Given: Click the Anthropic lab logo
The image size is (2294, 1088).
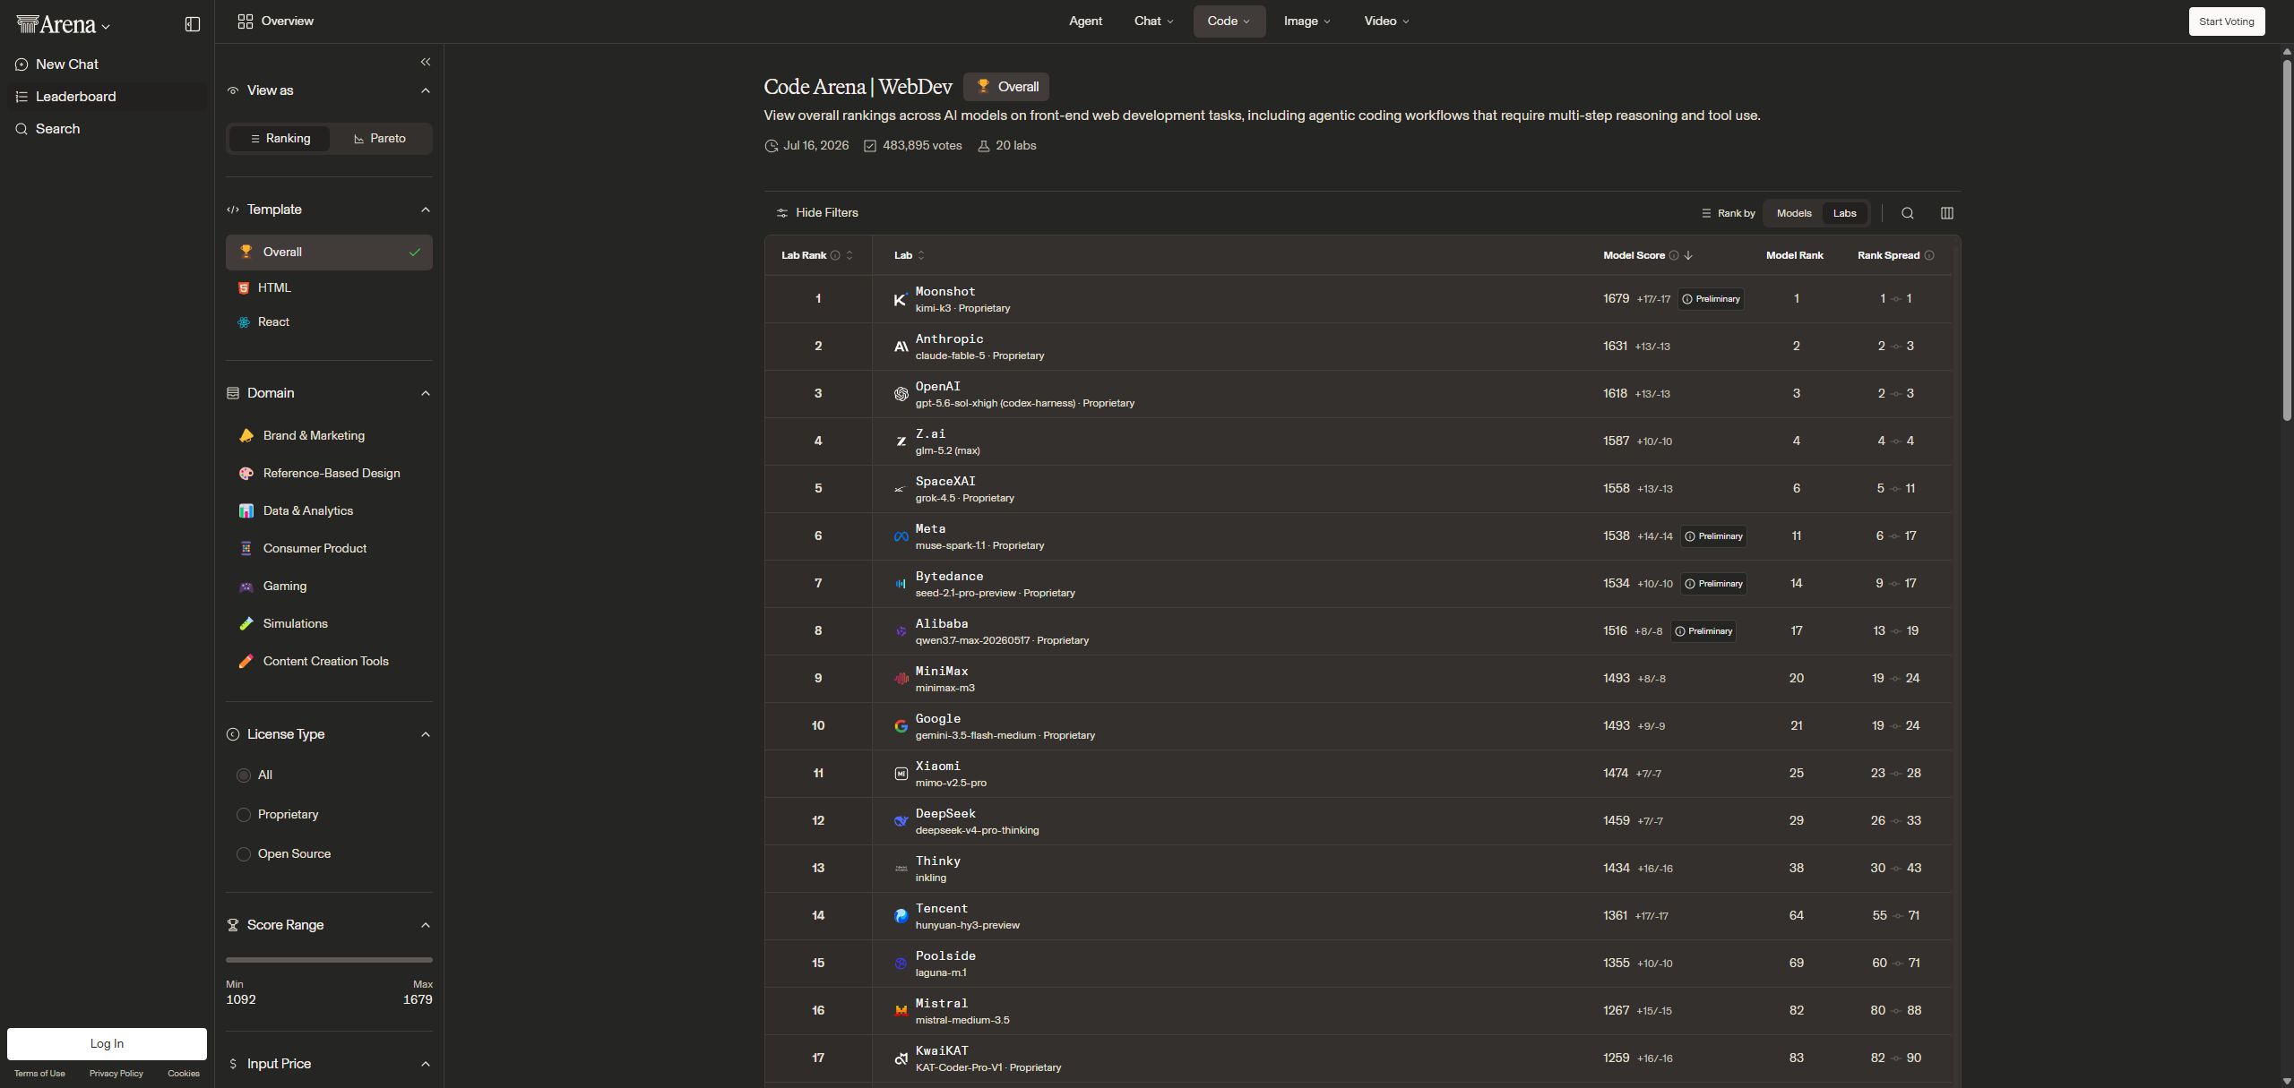Looking at the screenshot, I should pyautogui.click(x=901, y=347).
